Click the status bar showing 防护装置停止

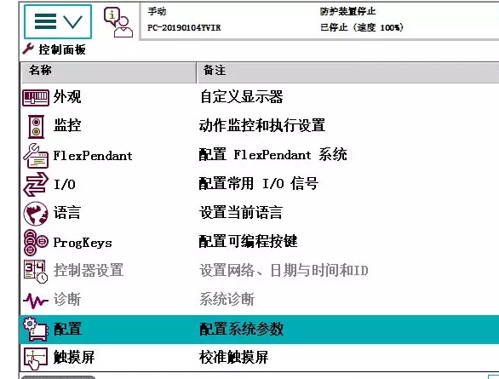pos(319,21)
